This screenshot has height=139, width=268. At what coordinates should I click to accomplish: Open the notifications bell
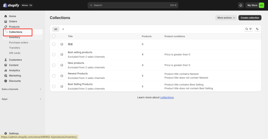tap(241, 5)
